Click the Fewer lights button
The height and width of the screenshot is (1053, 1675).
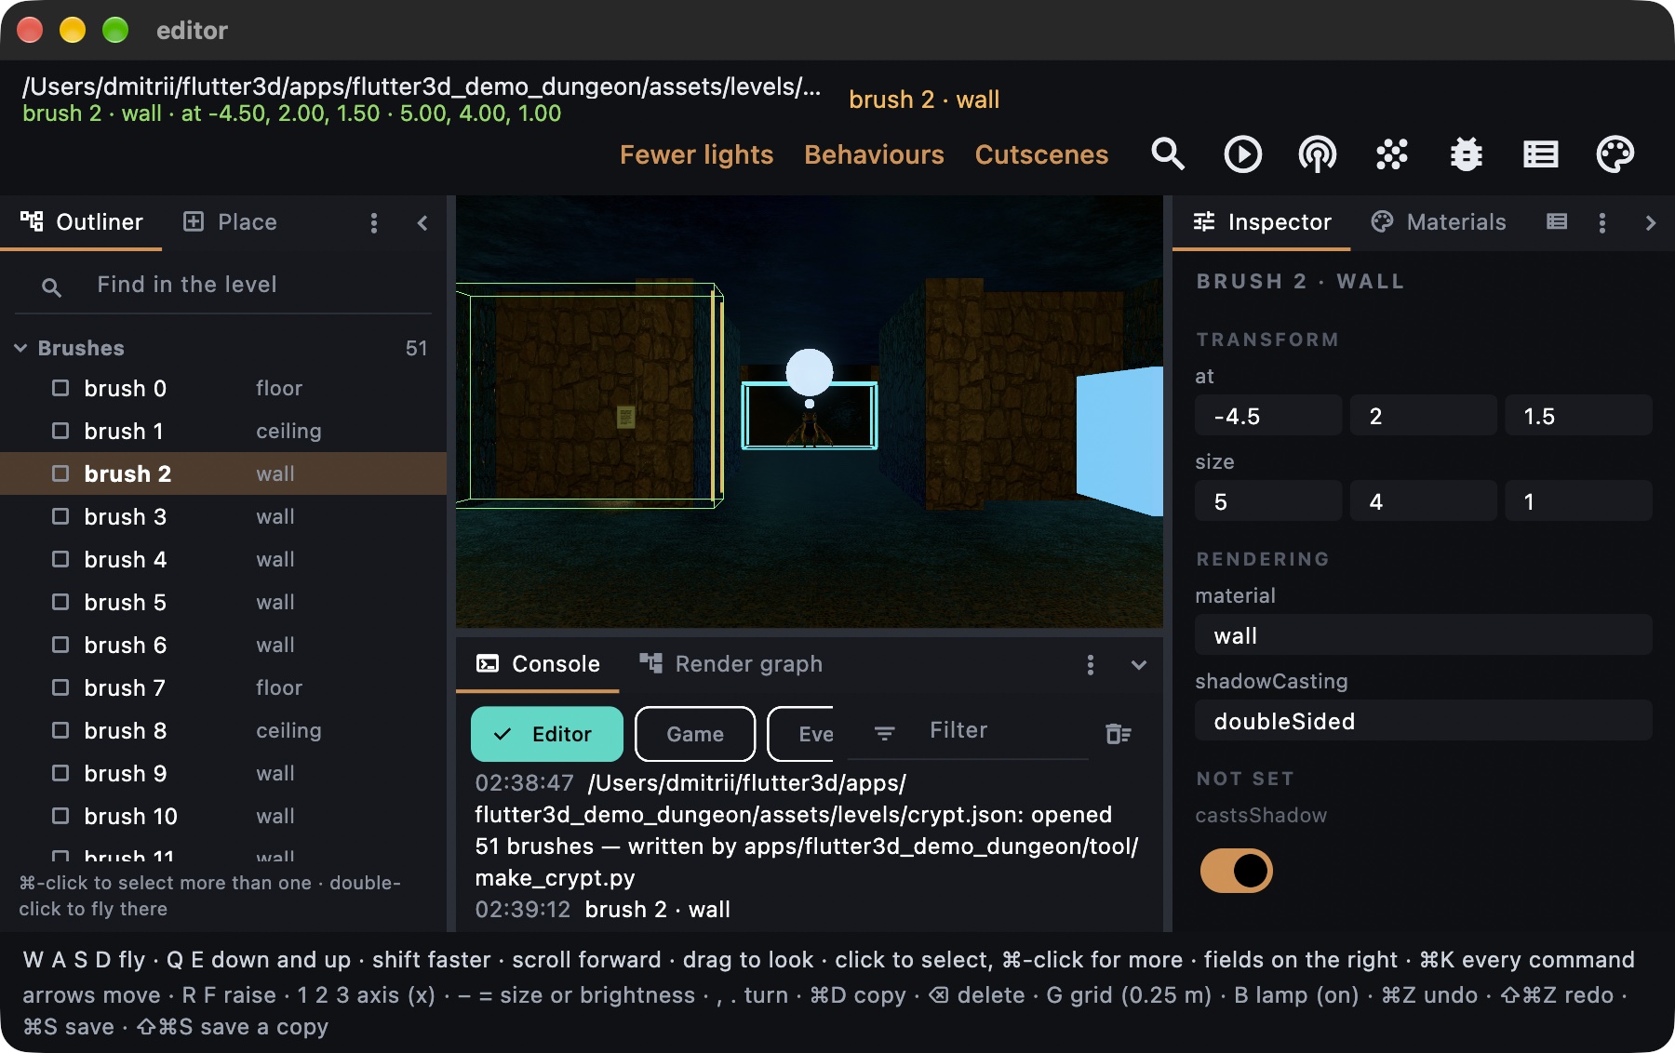696,154
